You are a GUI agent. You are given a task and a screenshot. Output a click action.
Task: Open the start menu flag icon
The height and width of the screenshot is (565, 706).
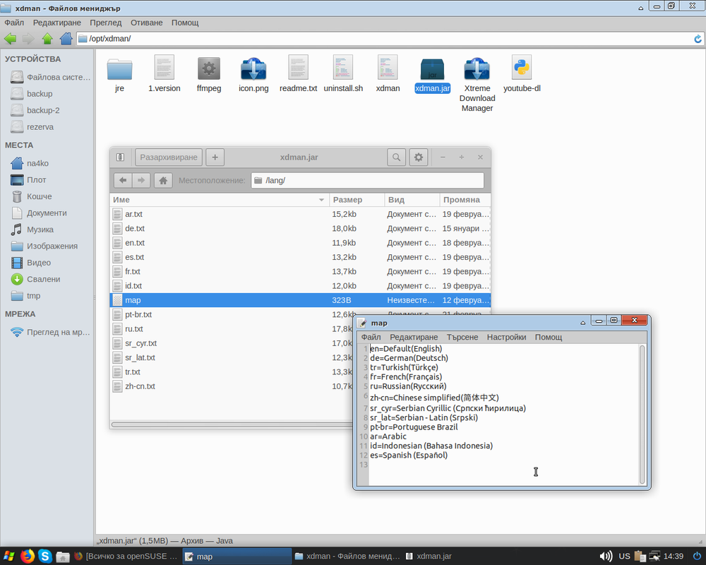(x=8, y=557)
